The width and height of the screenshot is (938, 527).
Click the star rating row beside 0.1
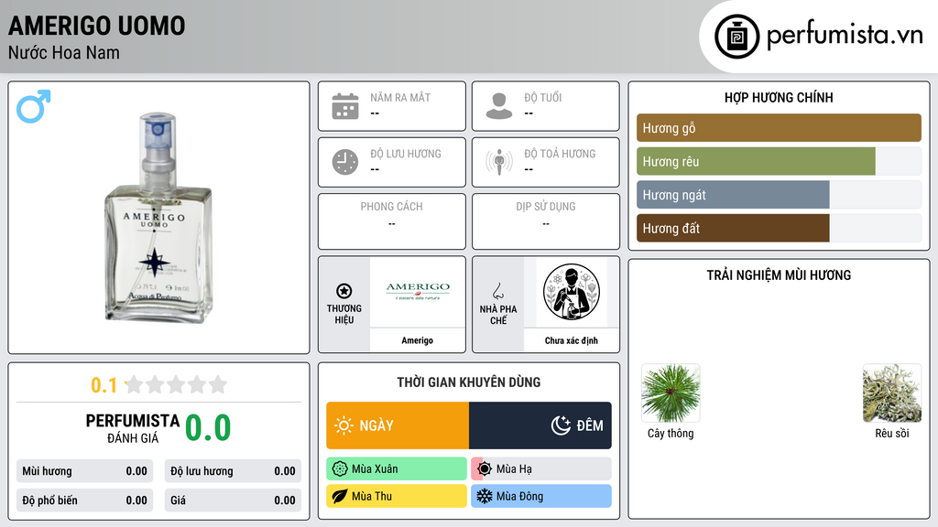(x=176, y=384)
